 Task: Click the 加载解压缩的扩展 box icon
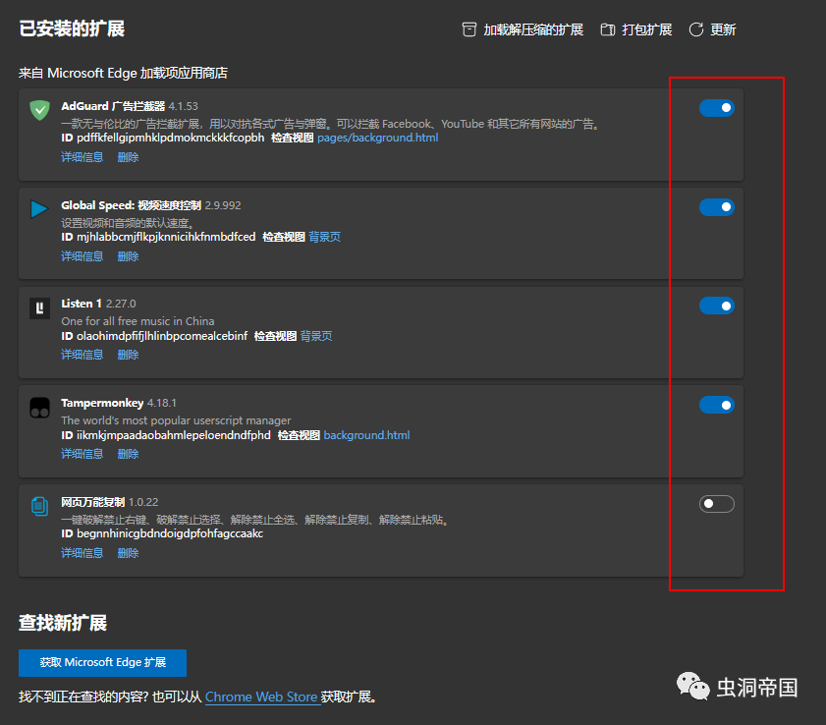[468, 29]
